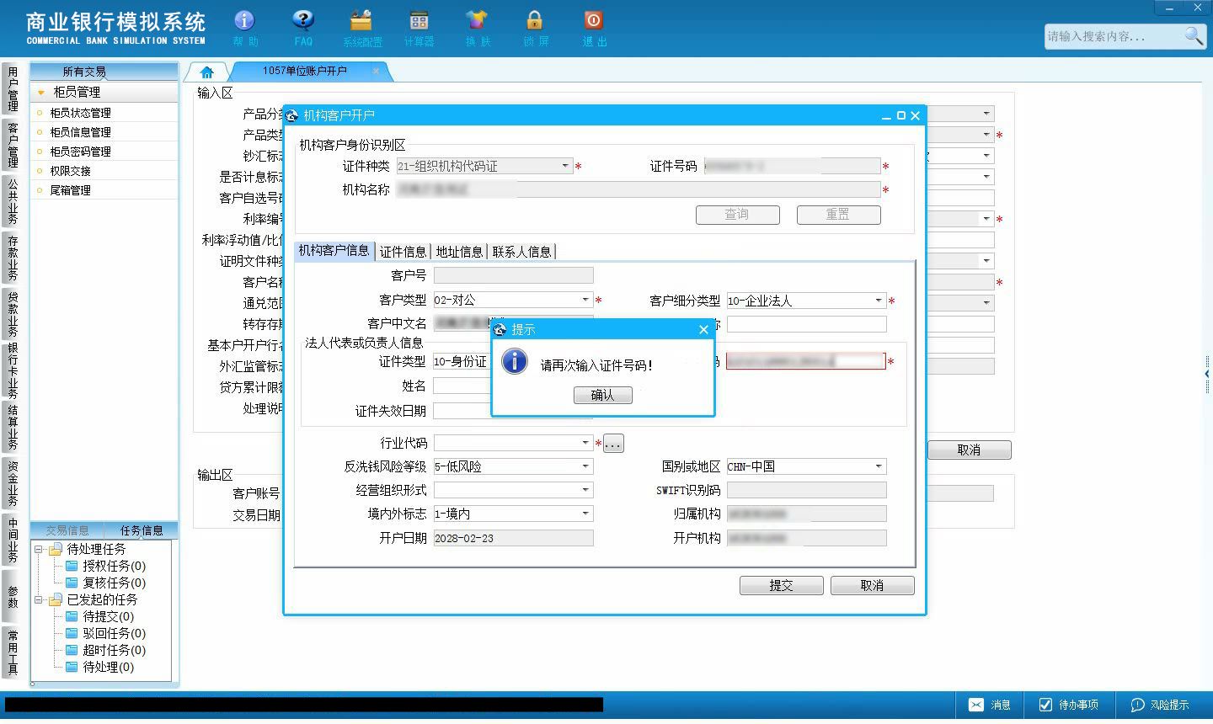Select 待处理(0) in task tree

tap(108, 667)
